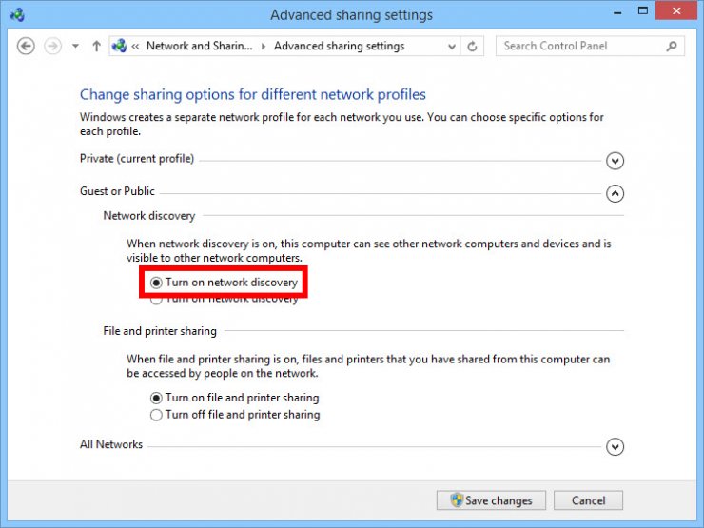The height and width of the screenshot is (528, 704).
Task: Go up one level with the Up arrow
Action: point(96,46)
